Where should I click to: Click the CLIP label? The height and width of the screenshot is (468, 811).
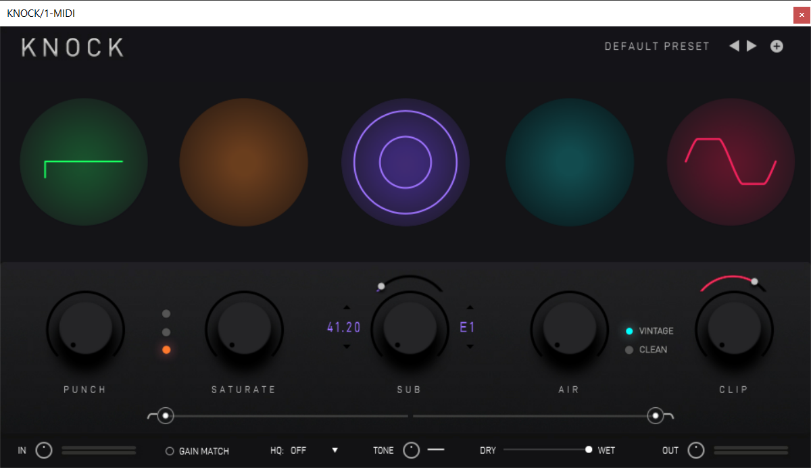coord(734,390)
